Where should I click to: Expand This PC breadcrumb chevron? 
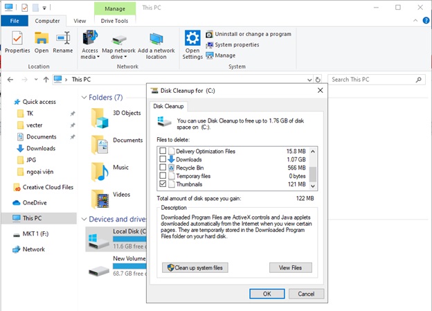(66, 80)
